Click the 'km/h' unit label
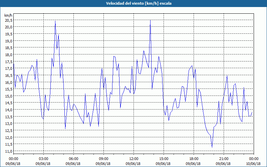This screenshot has width=267, height=167. 8,15
